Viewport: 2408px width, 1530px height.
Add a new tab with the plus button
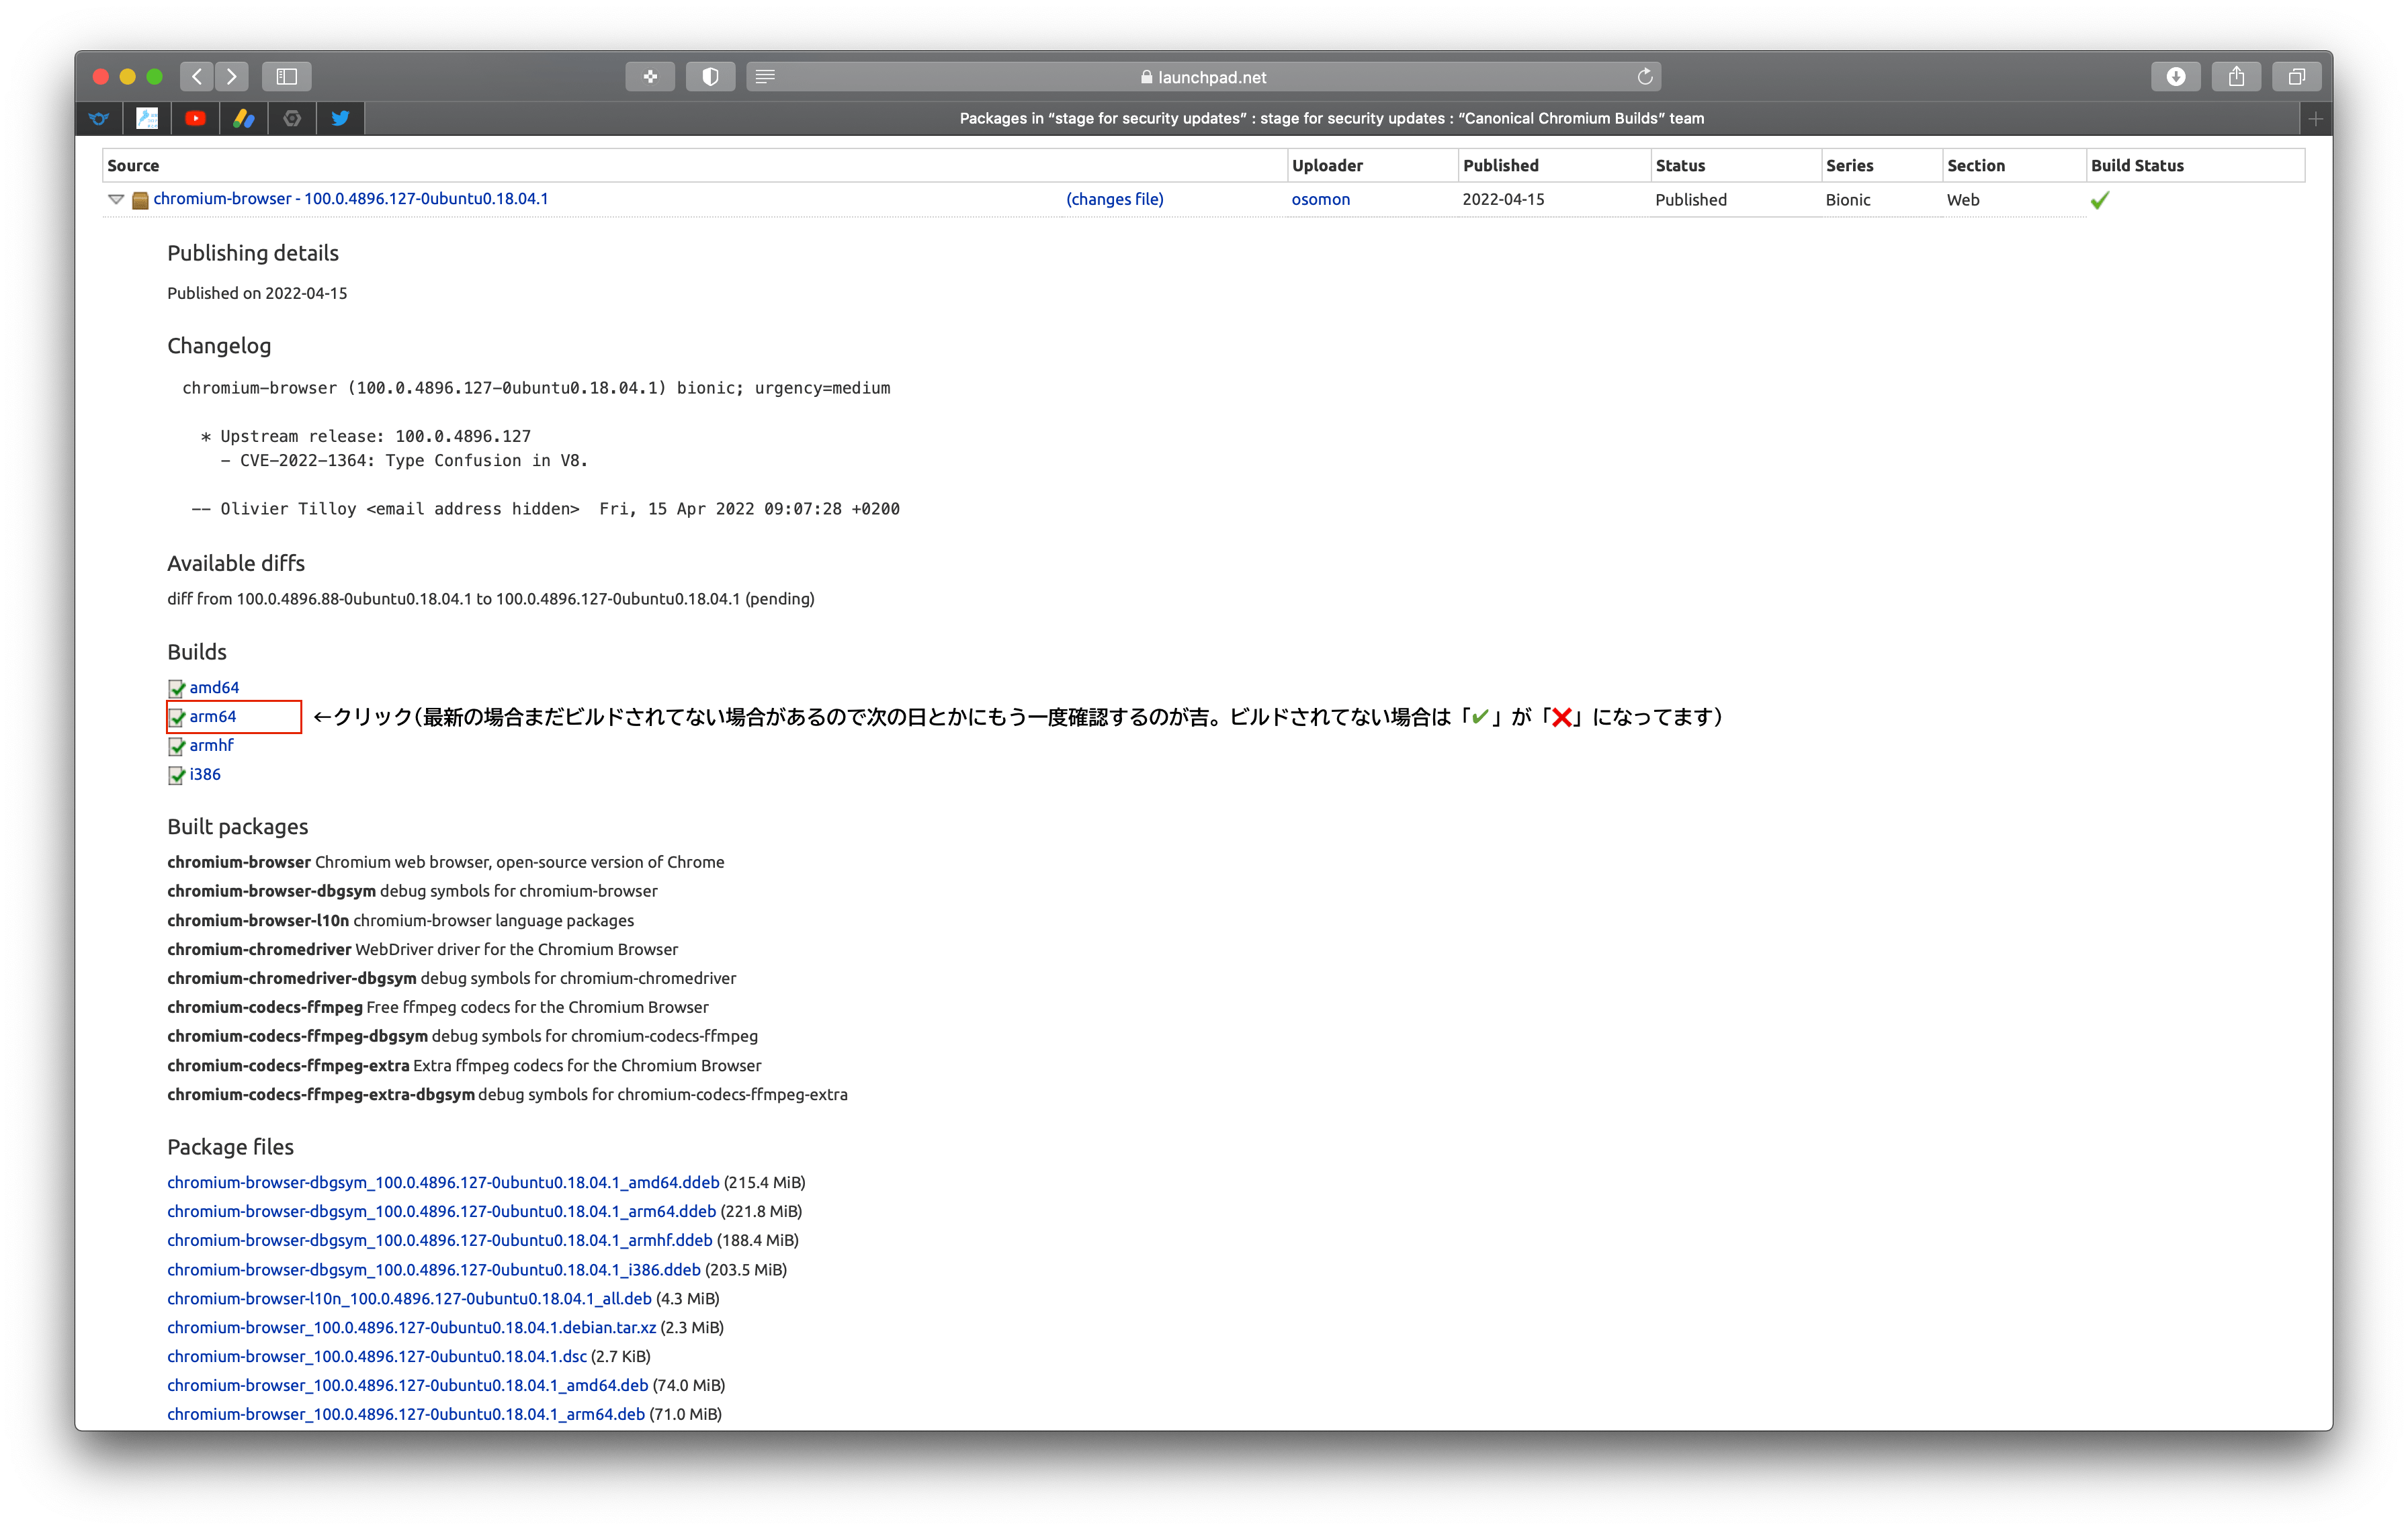click(x=2316, y=119)
